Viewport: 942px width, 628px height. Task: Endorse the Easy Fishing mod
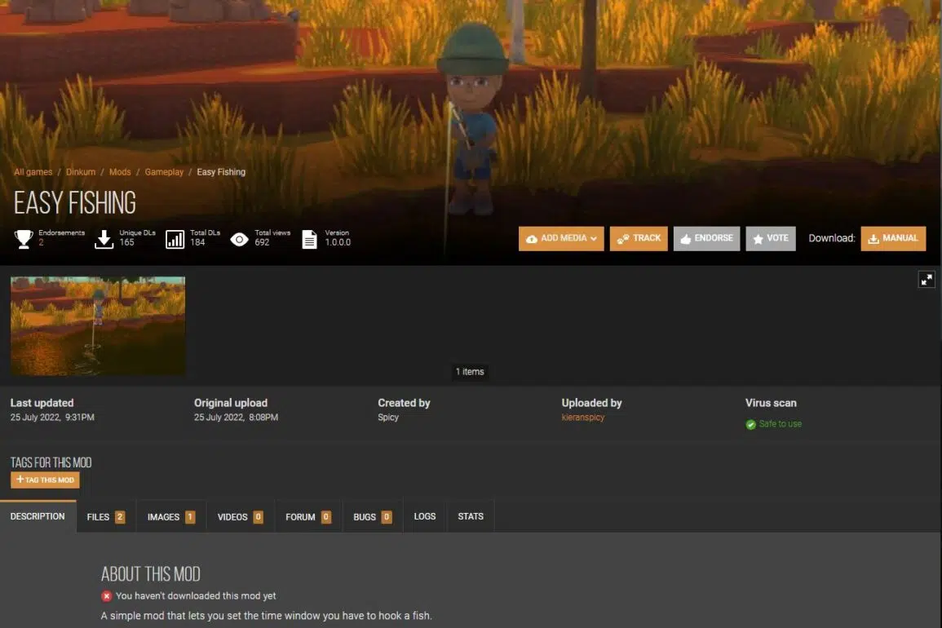(706, 239)
